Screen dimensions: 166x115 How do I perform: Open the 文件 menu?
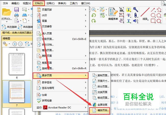(x=5, y=3)
